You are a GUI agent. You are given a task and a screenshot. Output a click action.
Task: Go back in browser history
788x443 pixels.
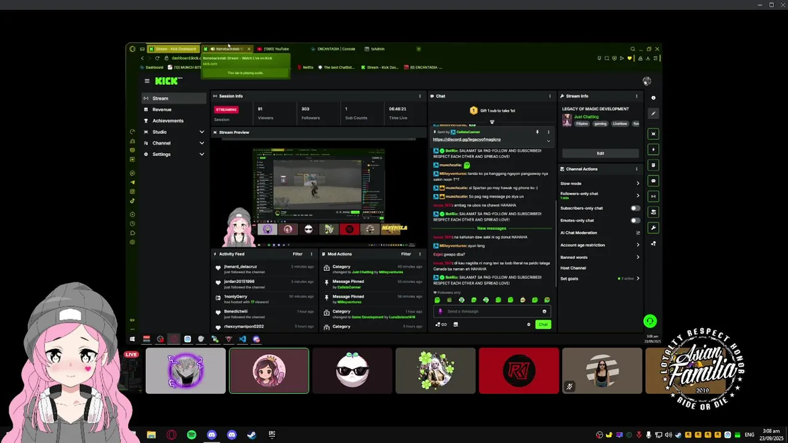click(142, 58)
